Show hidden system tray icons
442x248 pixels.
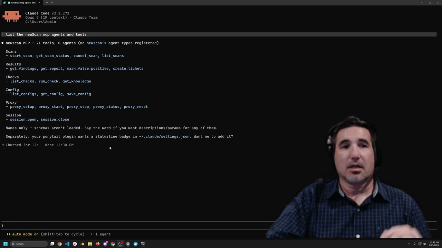[x=409, y=244]
